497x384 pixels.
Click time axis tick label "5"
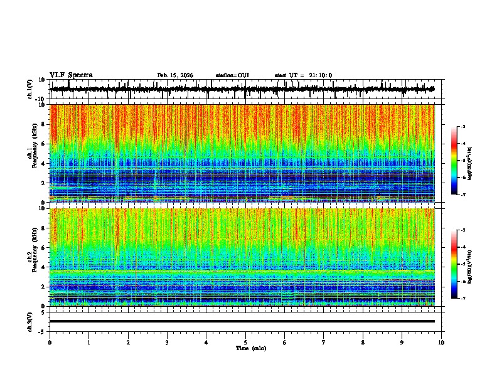click(x=245, y=343)
